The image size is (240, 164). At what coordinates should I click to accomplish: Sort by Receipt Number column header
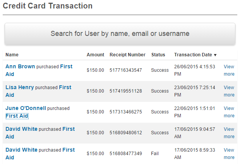[127, 55]
